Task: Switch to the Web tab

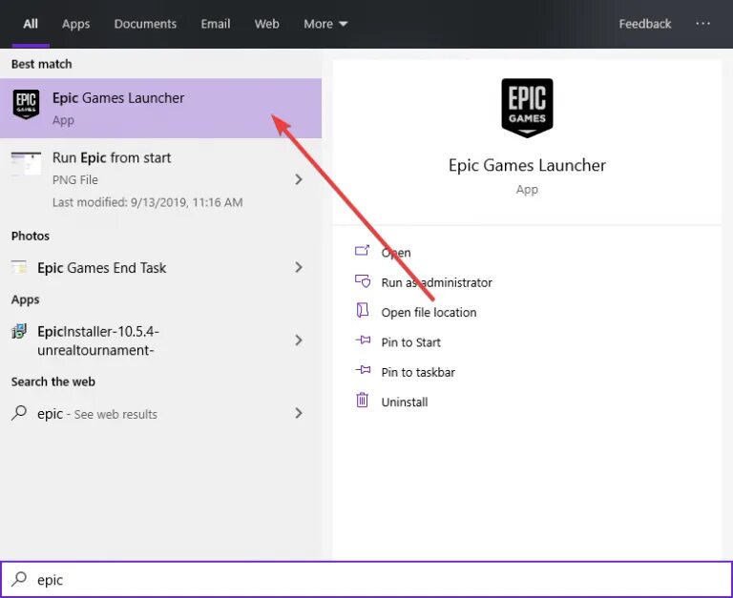Action: click(x=266, y=24)
